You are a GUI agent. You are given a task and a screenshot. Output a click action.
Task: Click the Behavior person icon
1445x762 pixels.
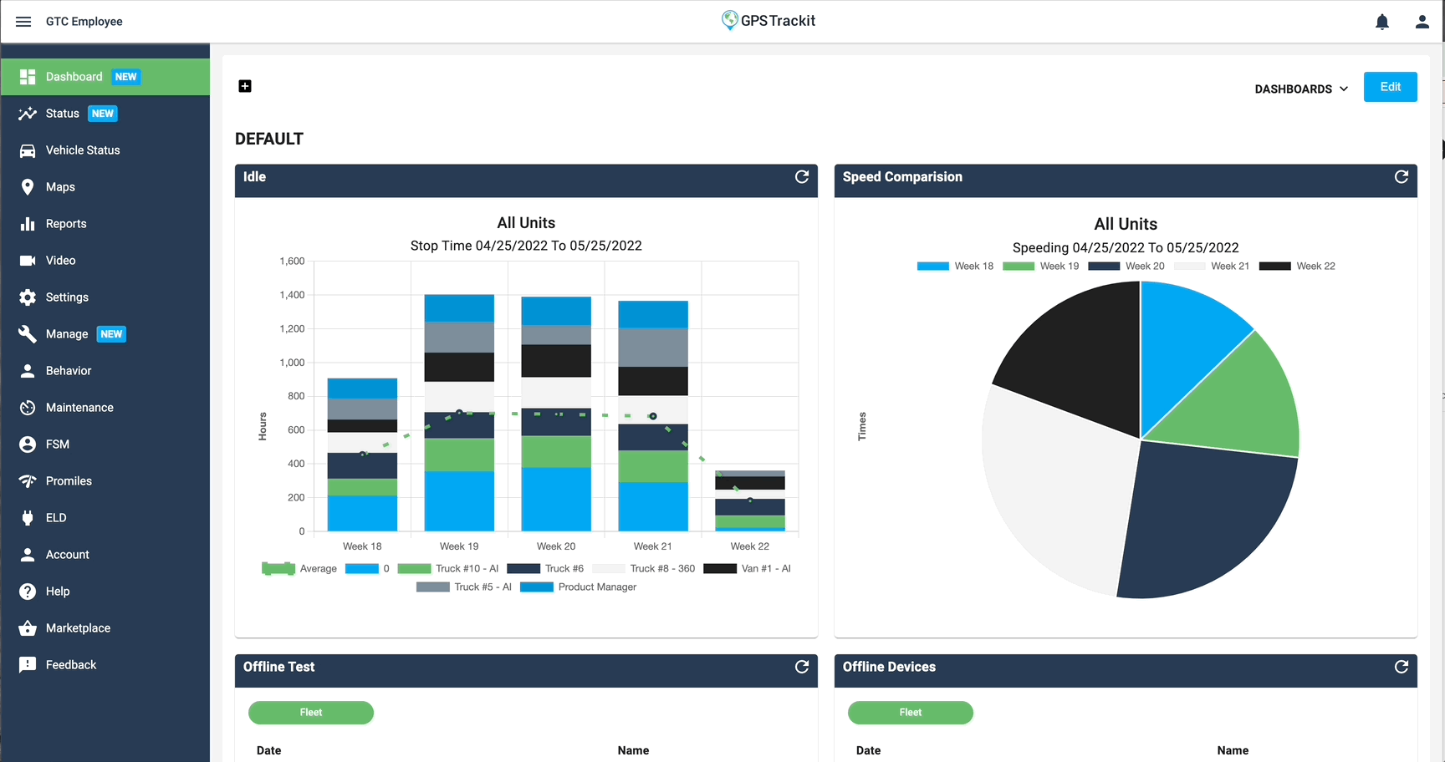coord(28,371)
